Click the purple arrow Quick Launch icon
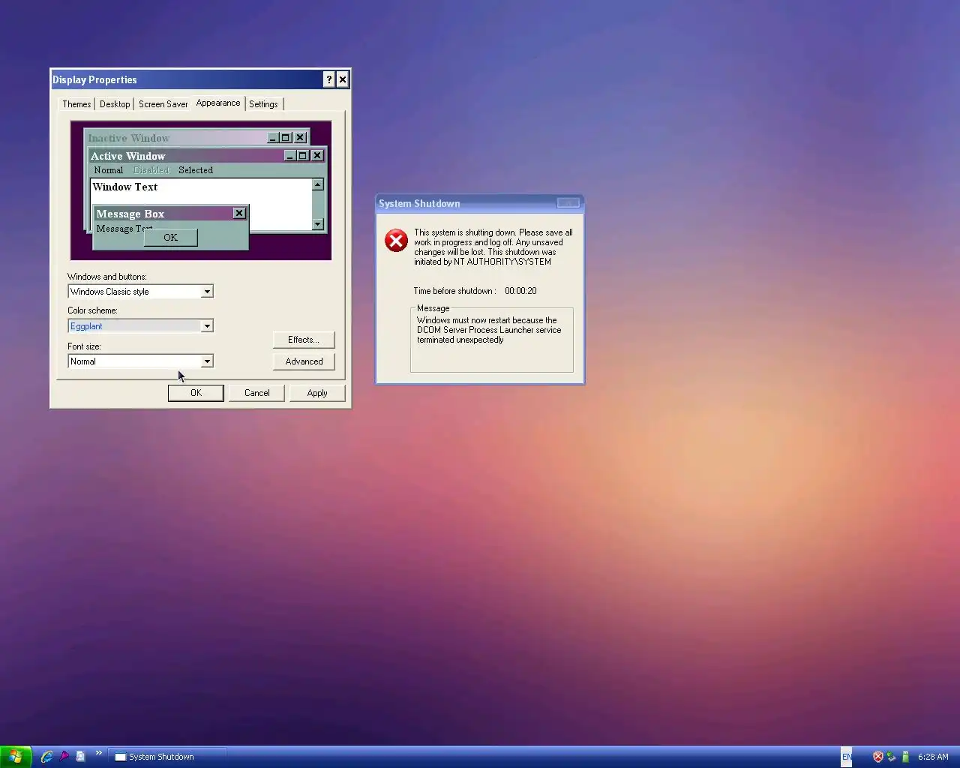This screenshot has width=960, height=768. point(64,757)
